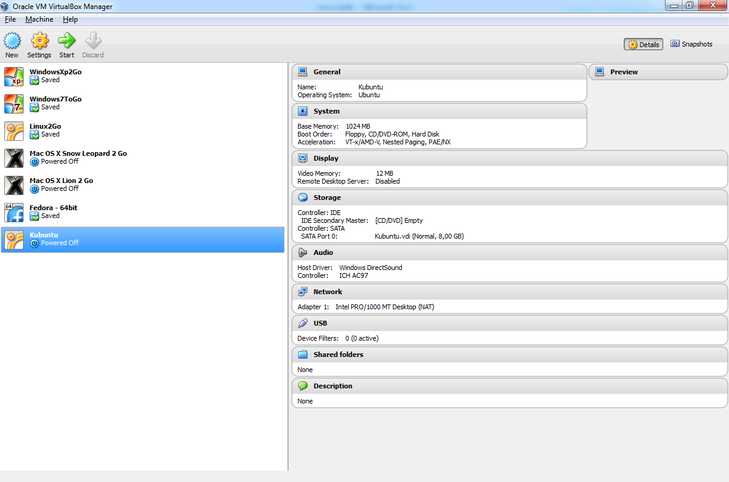Open the Help menu
Screen dimensions: 729x482
tap(70, 19)
